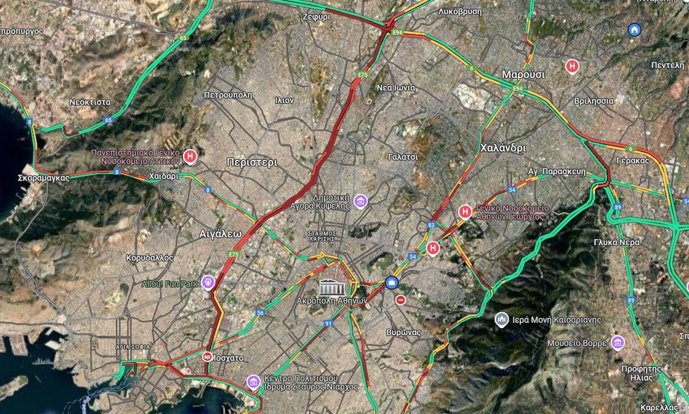
Task: Click the ΣΤΑΘΜΟΣ ΛΑΡΙΣΗΣ station label
Action: tap(322, 236)
